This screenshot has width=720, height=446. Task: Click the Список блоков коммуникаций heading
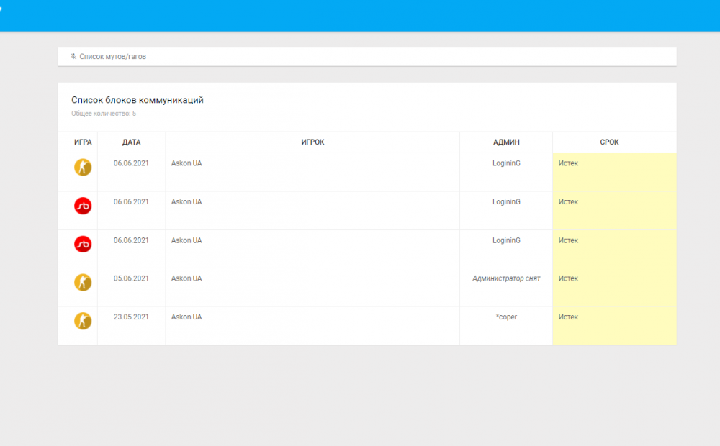(x=138, y=100)
